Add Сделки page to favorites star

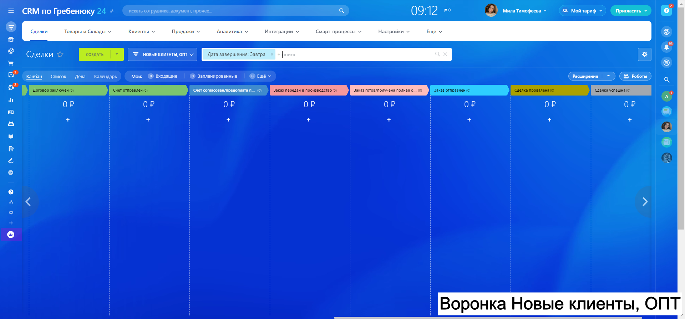60,54
